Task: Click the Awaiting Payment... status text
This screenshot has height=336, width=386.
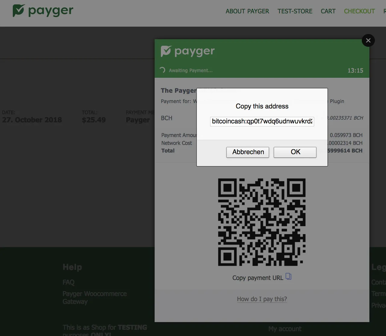Action: pos(191,70)
